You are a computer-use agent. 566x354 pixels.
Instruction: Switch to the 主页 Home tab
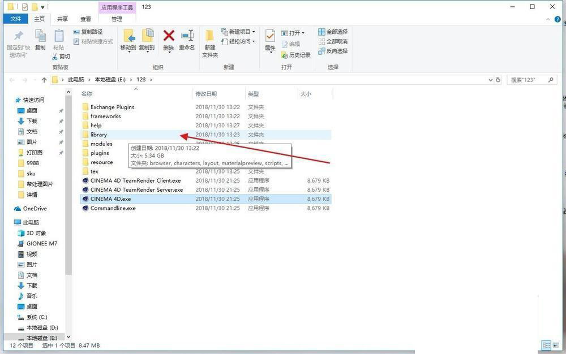pos(40,19)
